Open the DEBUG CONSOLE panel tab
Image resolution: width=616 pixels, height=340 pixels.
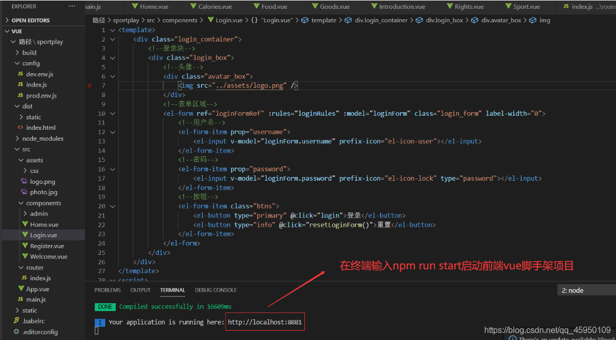click(x=216, y=290)
